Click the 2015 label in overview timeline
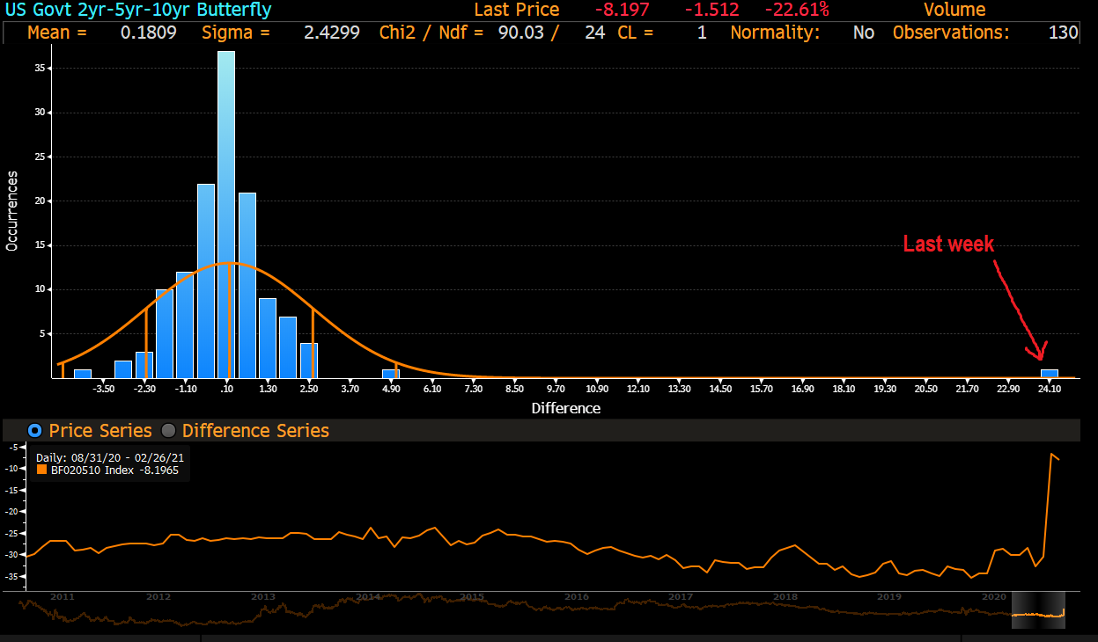The width and height of the screenshot is (1098, 642). click(472, 597)
